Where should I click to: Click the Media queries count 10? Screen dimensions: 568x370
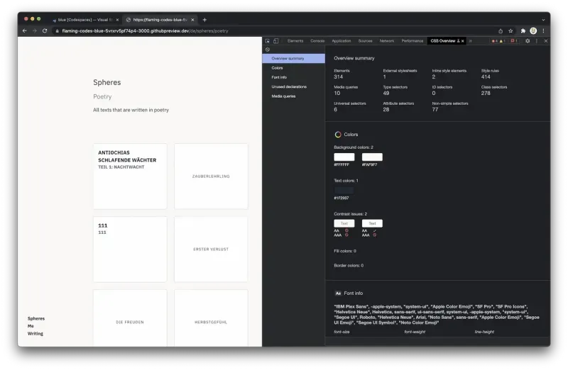pyautogui.click(x=337, y=93)
